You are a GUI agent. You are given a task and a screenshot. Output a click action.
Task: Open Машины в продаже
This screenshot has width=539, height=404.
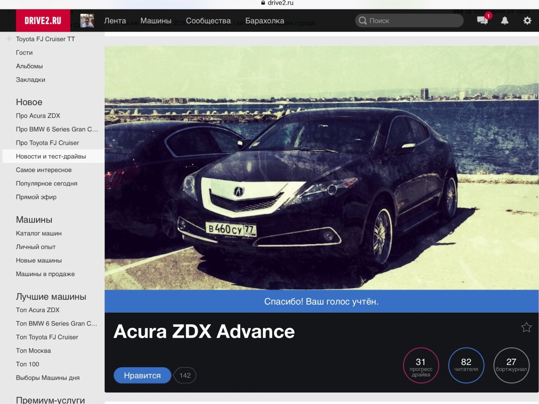(45, 274)
